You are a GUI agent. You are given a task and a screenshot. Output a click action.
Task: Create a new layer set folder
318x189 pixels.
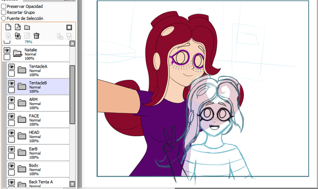click(x=27, y=28)
